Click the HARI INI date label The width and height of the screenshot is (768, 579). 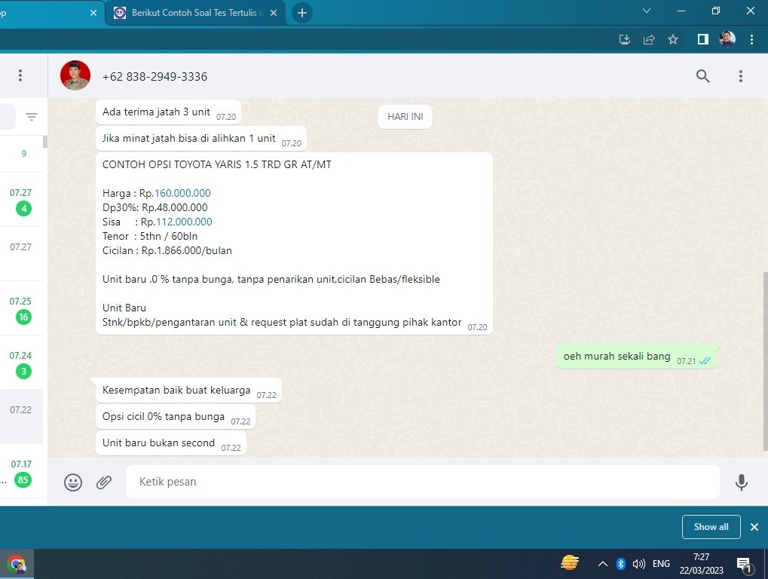tap(405, 117)
